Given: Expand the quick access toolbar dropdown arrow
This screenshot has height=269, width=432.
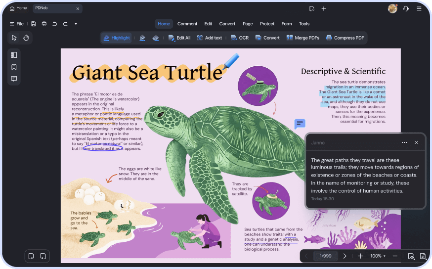Looking at the screenshot, I should (x=76, y=24).
